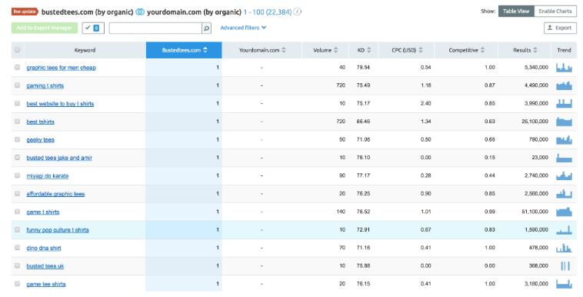Open the busted tees jake and amir link
The image size is (583, 297).
tap(59, 158)
